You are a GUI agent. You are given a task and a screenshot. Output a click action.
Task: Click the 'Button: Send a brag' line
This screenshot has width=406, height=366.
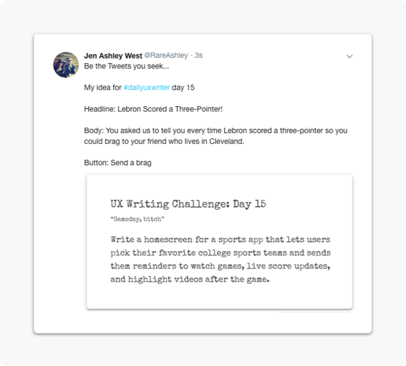[x=118, y=162]
